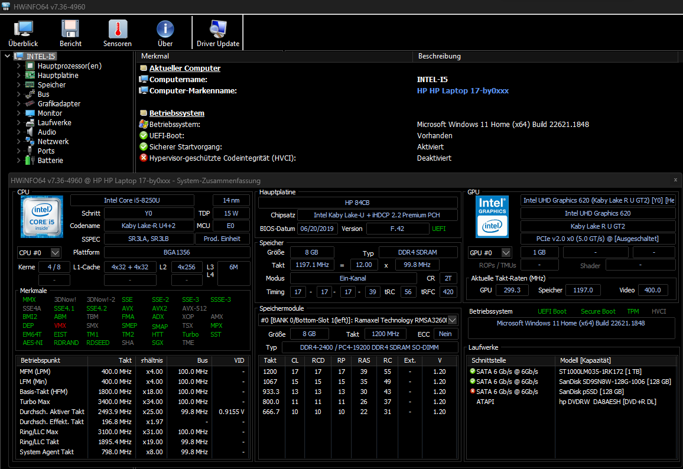Open the Speichermodule bank dropdown
Image resolution: width=683 pixels, height=469 pixels.
[453, 320]
